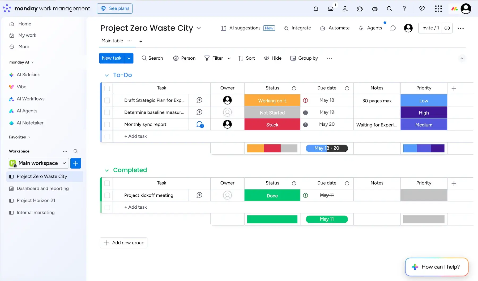Open conversation on Monthly sync report
Screen dimensions: 478x281
coord(200,124)
